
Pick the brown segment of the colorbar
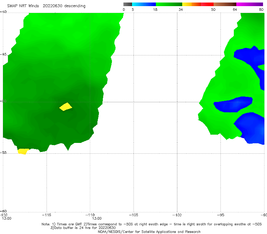(225, 4)
